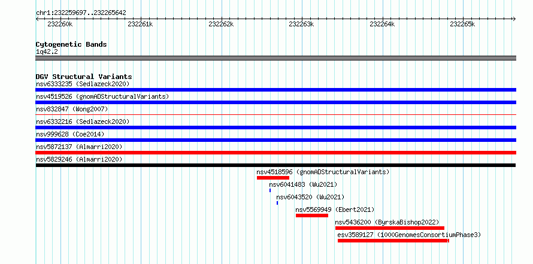This screenshot has width=533, height=264.
Task: Open nsv5829246 (Almarri2020) label
Action: pos(79,159)
